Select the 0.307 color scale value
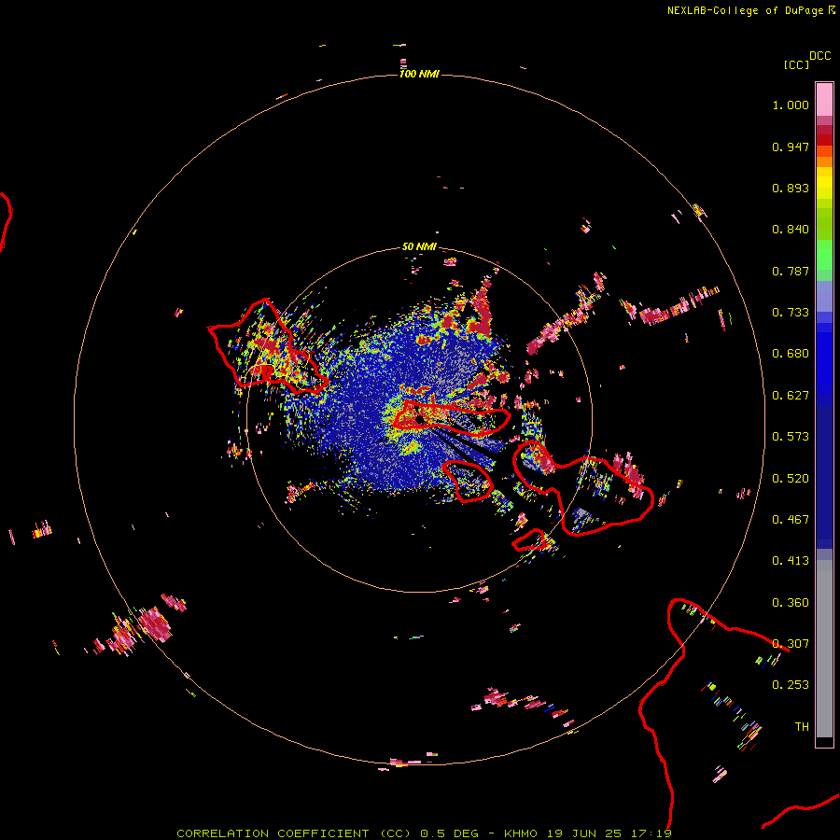The width and height of the screenshot is (840, 840). (x=791, y=644)
